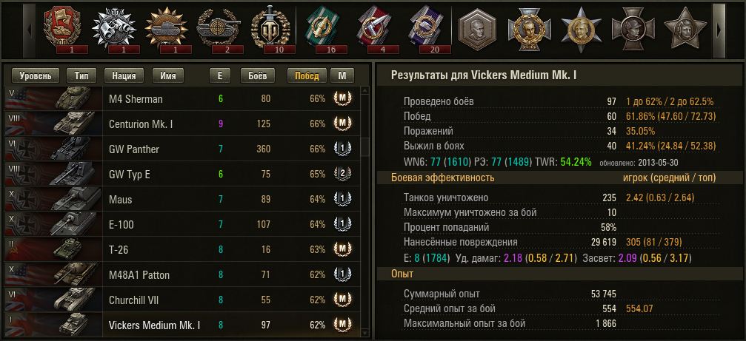The image size is (746, 341).
Task: Sort by the M mastery column header
Action: click(x=342, y=75)
